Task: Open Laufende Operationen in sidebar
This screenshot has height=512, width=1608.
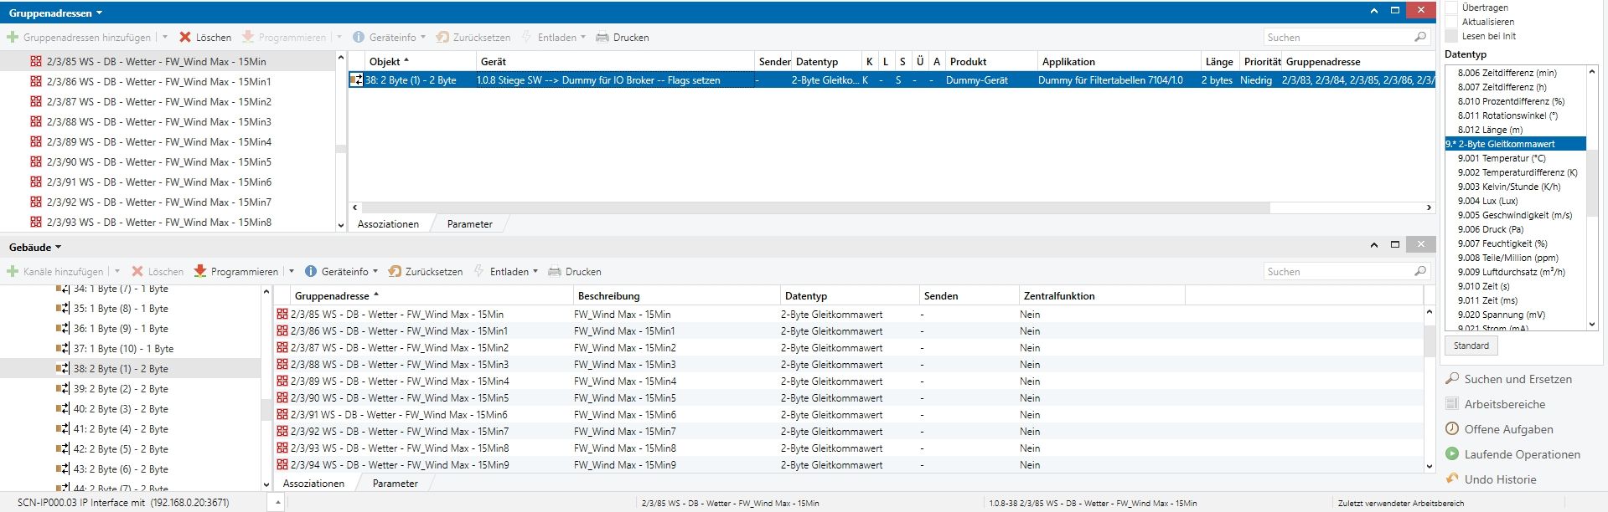Action: tap(1522, 454)
